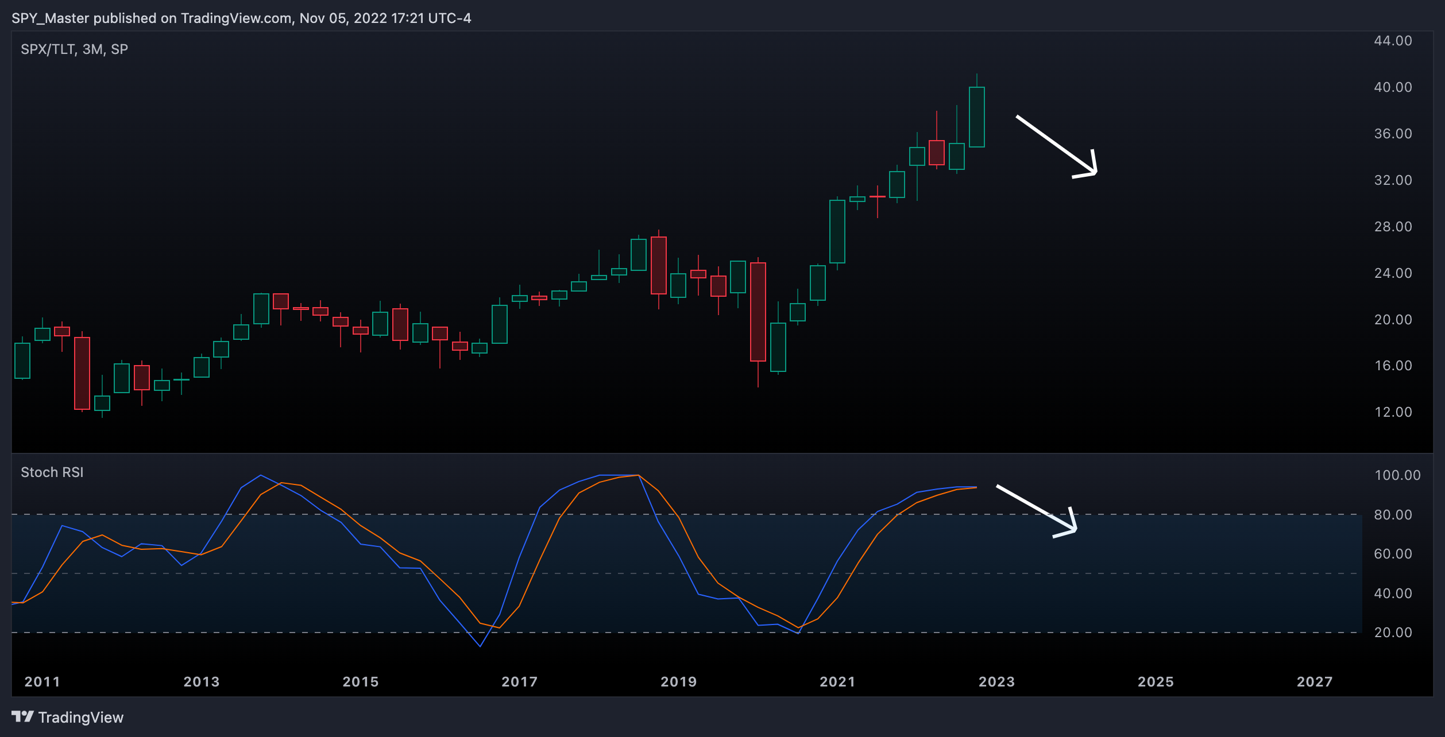Click the 24.00 price axis label
This screenshot has height=737, width=1445.
[x=1393, y=273]
